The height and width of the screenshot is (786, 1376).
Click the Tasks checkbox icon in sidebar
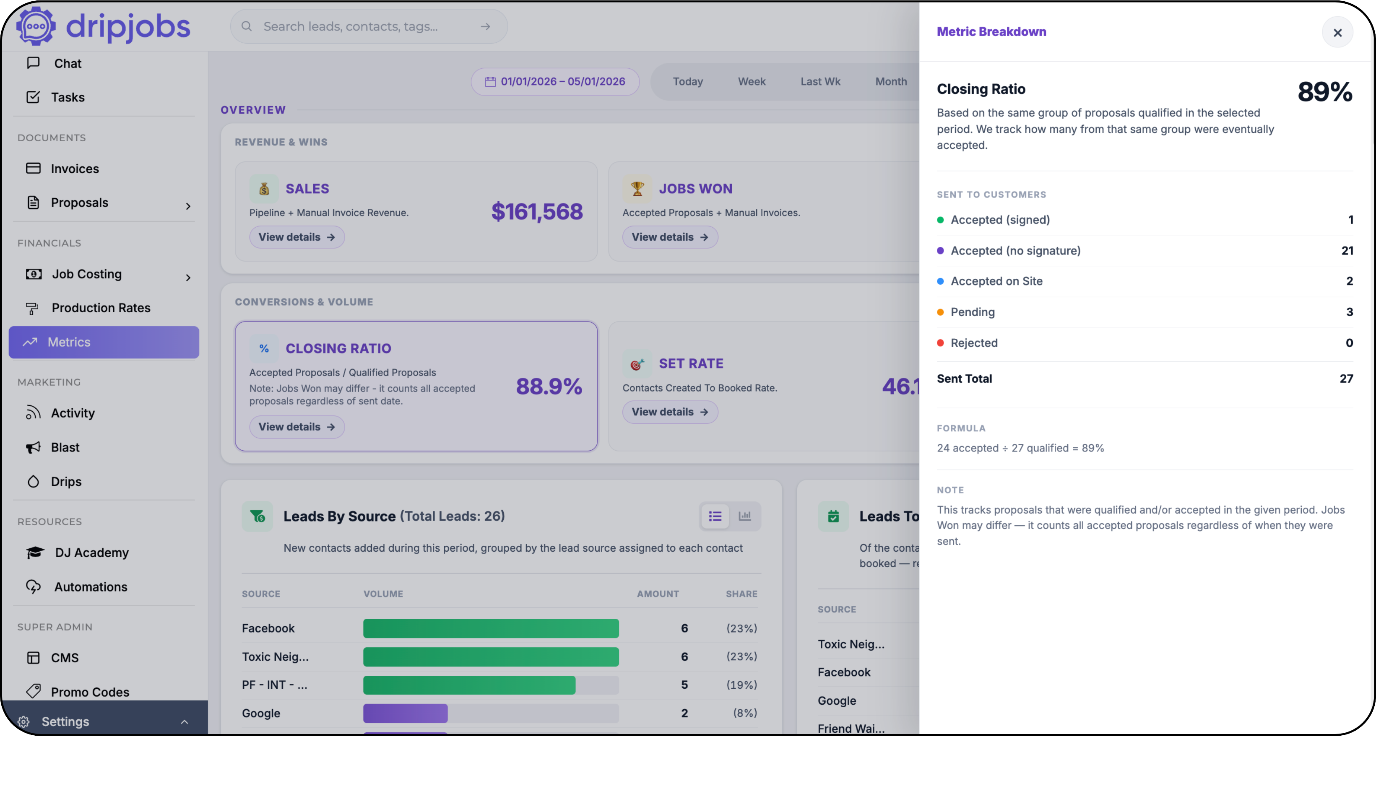(33, 97)
